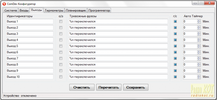Decrease Авто Таймер value for Выход 3
The height and width of the screenshot is (100, 217).
[x=199, y=35]
